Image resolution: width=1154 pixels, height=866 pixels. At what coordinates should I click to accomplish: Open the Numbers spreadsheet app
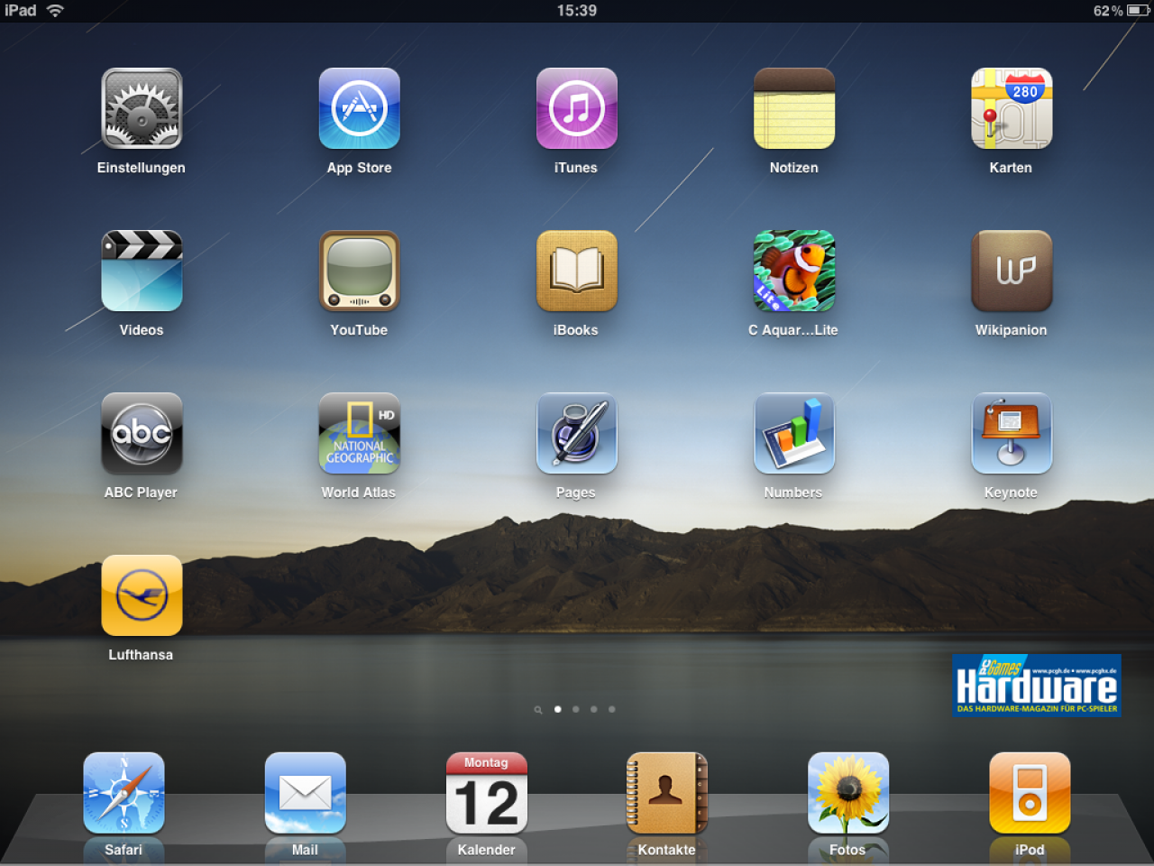pyautogui.click(x=793, y=433)
